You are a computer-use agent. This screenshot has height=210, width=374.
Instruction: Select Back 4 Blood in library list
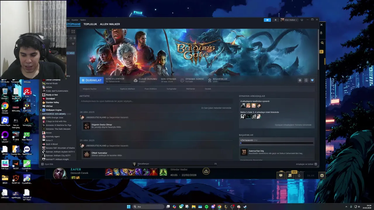52,144
